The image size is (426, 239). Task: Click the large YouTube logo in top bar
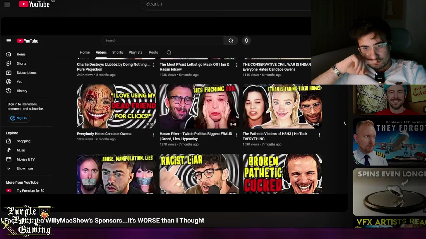(34, 4)
